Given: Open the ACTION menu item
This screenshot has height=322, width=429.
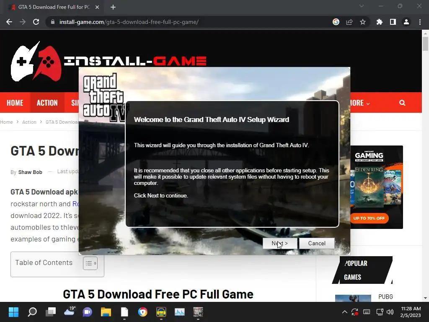Looking at the screenshot, I should [x=47, y=103].
